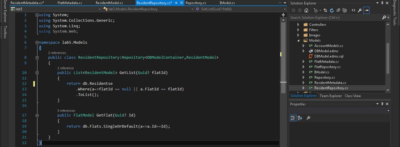Screen dimensions: 400x147
Task: Click the Pending Changes Filter clock icon
Action: tap(316, 11)
